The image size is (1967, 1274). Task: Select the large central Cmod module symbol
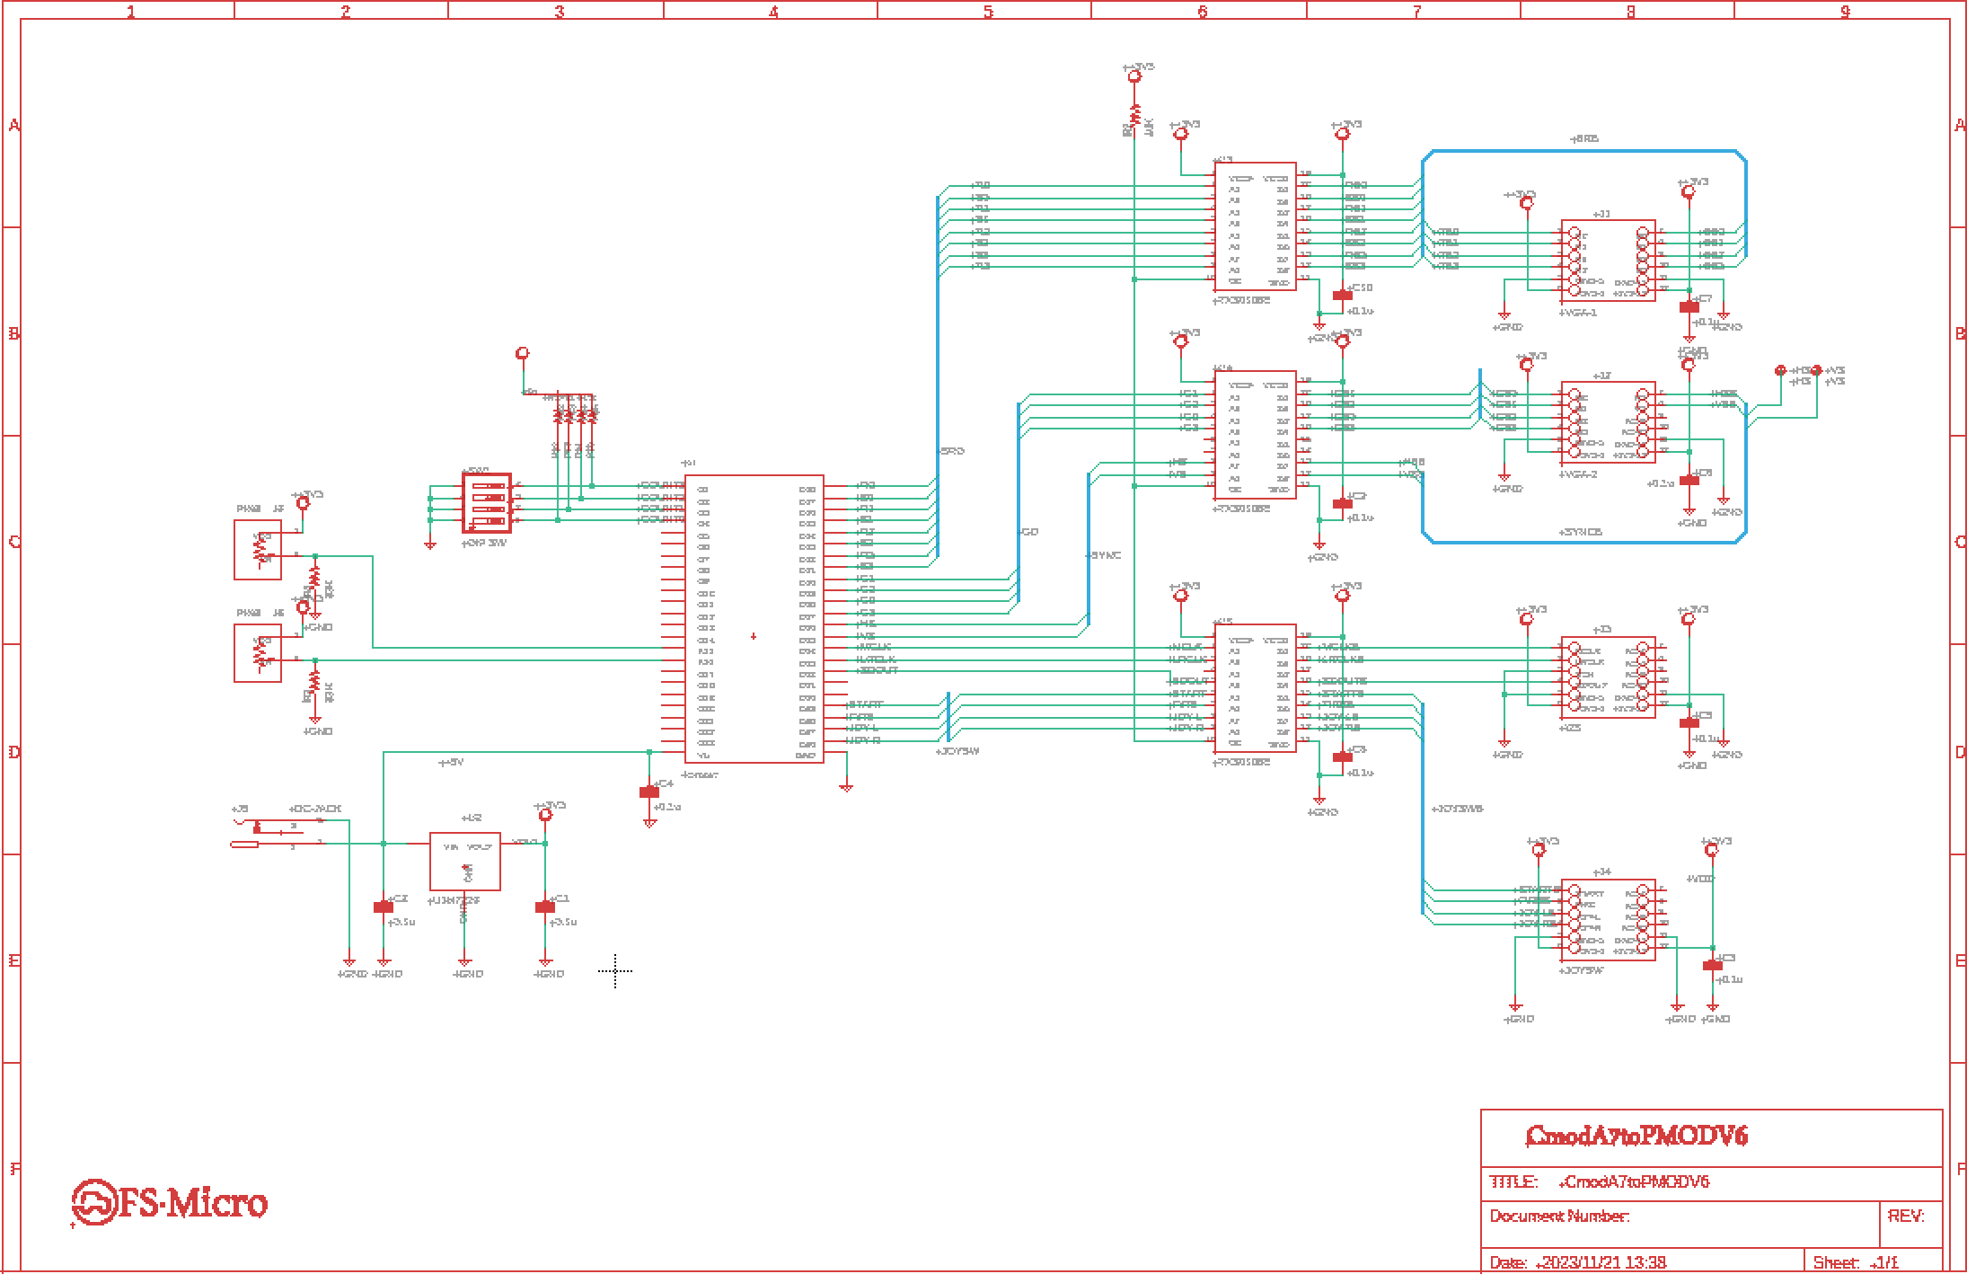coord(754,618)
